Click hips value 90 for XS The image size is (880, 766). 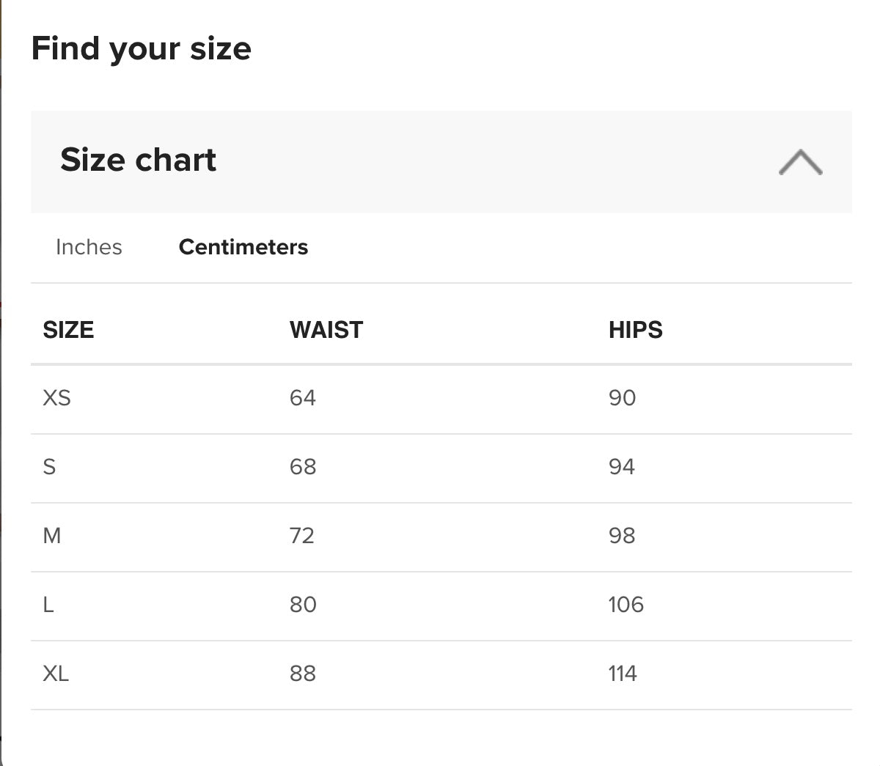622,398
